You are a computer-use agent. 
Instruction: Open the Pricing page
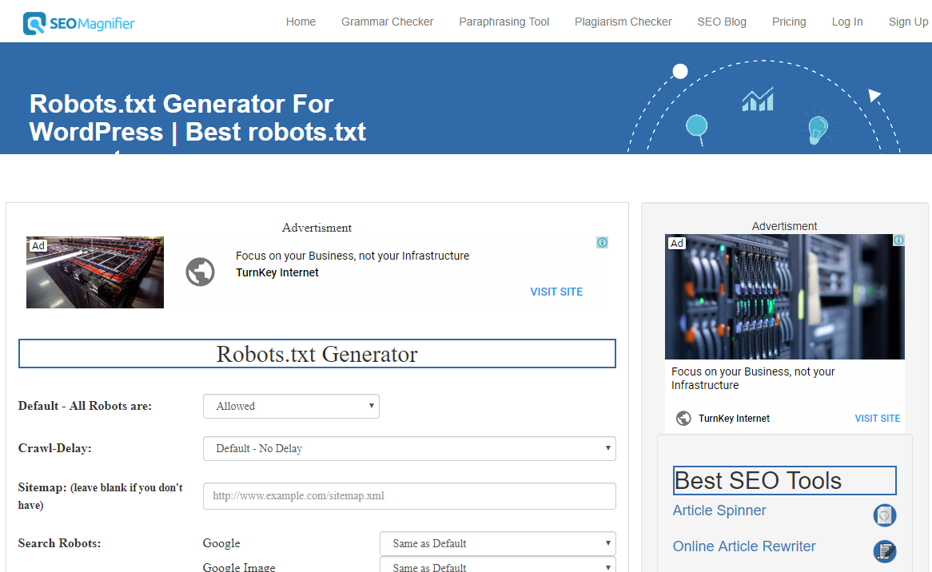coord(789,22)
